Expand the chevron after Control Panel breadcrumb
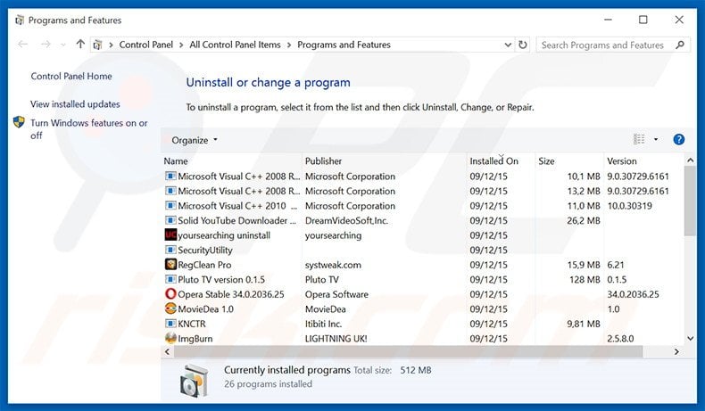Image resolution: width=705 pixels, height=411 pixels. pos(181,45)
